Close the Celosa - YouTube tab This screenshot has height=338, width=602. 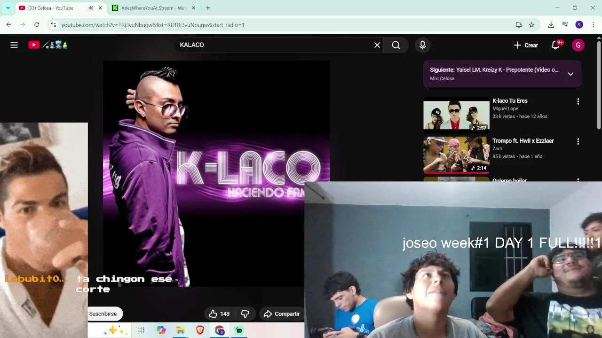pos(100,8)
